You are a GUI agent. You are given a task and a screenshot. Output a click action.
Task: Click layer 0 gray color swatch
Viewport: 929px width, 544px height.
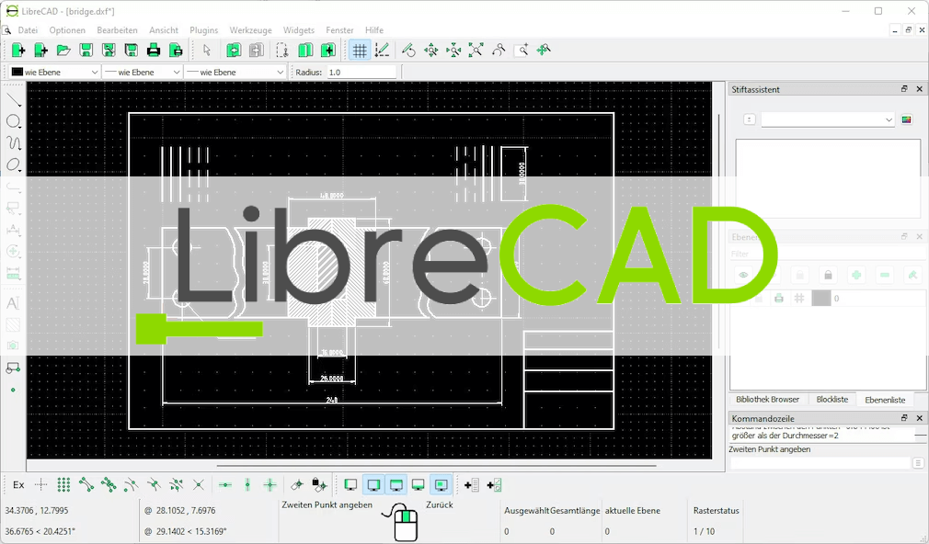tap(820, 299)
